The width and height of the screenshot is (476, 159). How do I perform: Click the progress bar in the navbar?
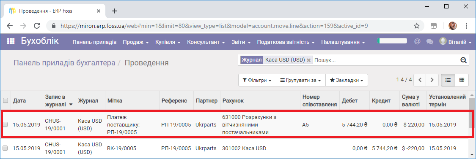(x=392, y=41)
